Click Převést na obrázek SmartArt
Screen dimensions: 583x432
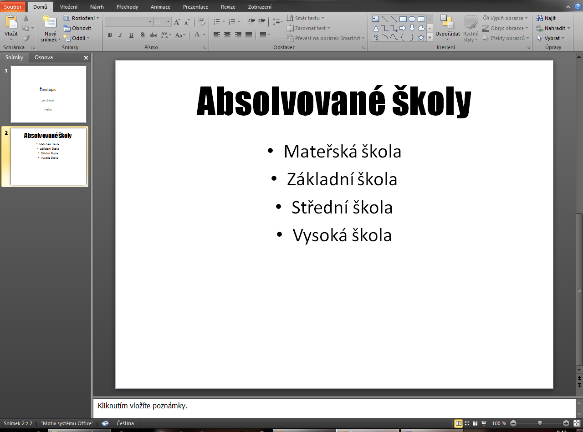coord(326,38)
